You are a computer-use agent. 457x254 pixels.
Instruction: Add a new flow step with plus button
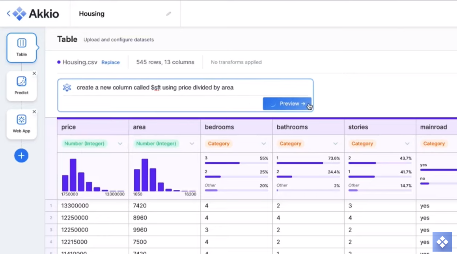(x=21, y=155)
